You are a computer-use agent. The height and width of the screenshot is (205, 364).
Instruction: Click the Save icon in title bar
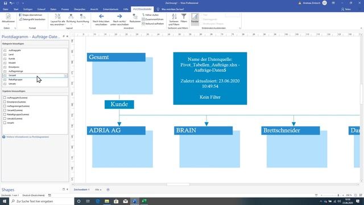pos(5,3)
